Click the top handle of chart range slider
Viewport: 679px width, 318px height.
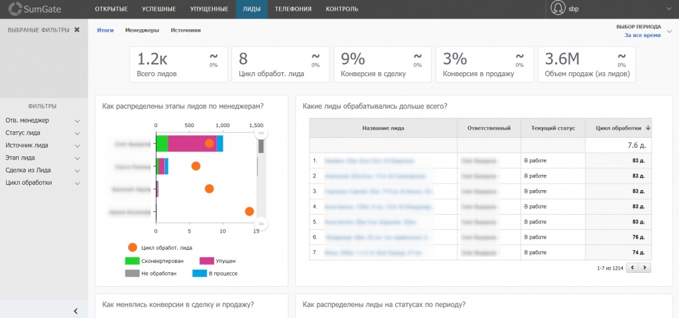point(261,133)
